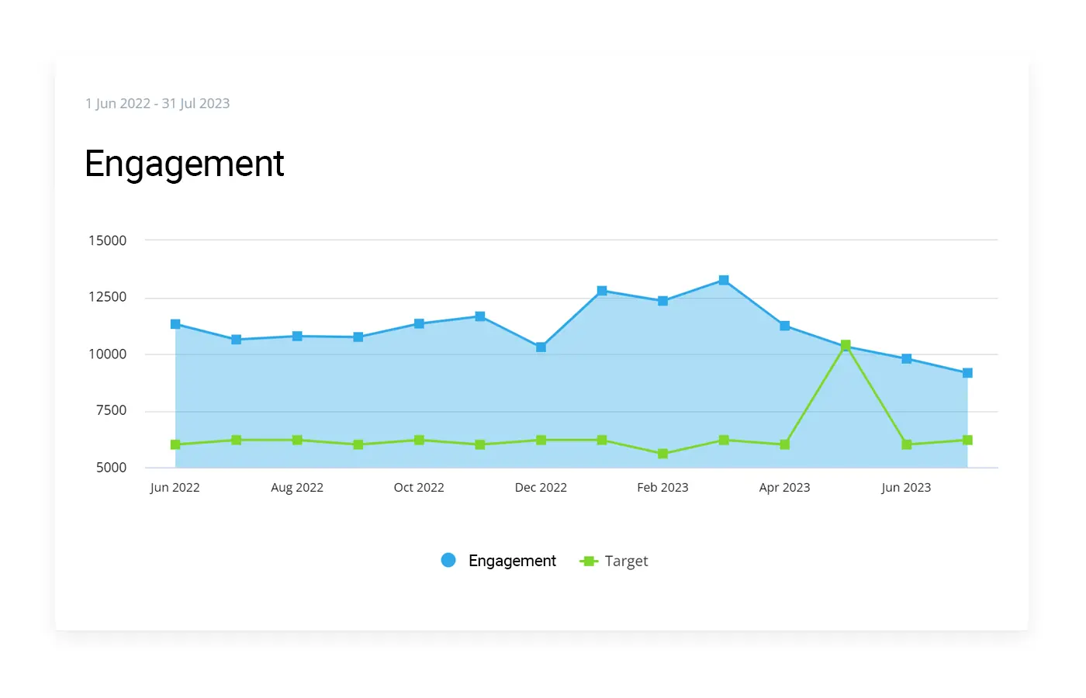The image size is (1086, 698).
Task: Click the Dec 2022 x-axis label
Action: [x=541, y=488]
